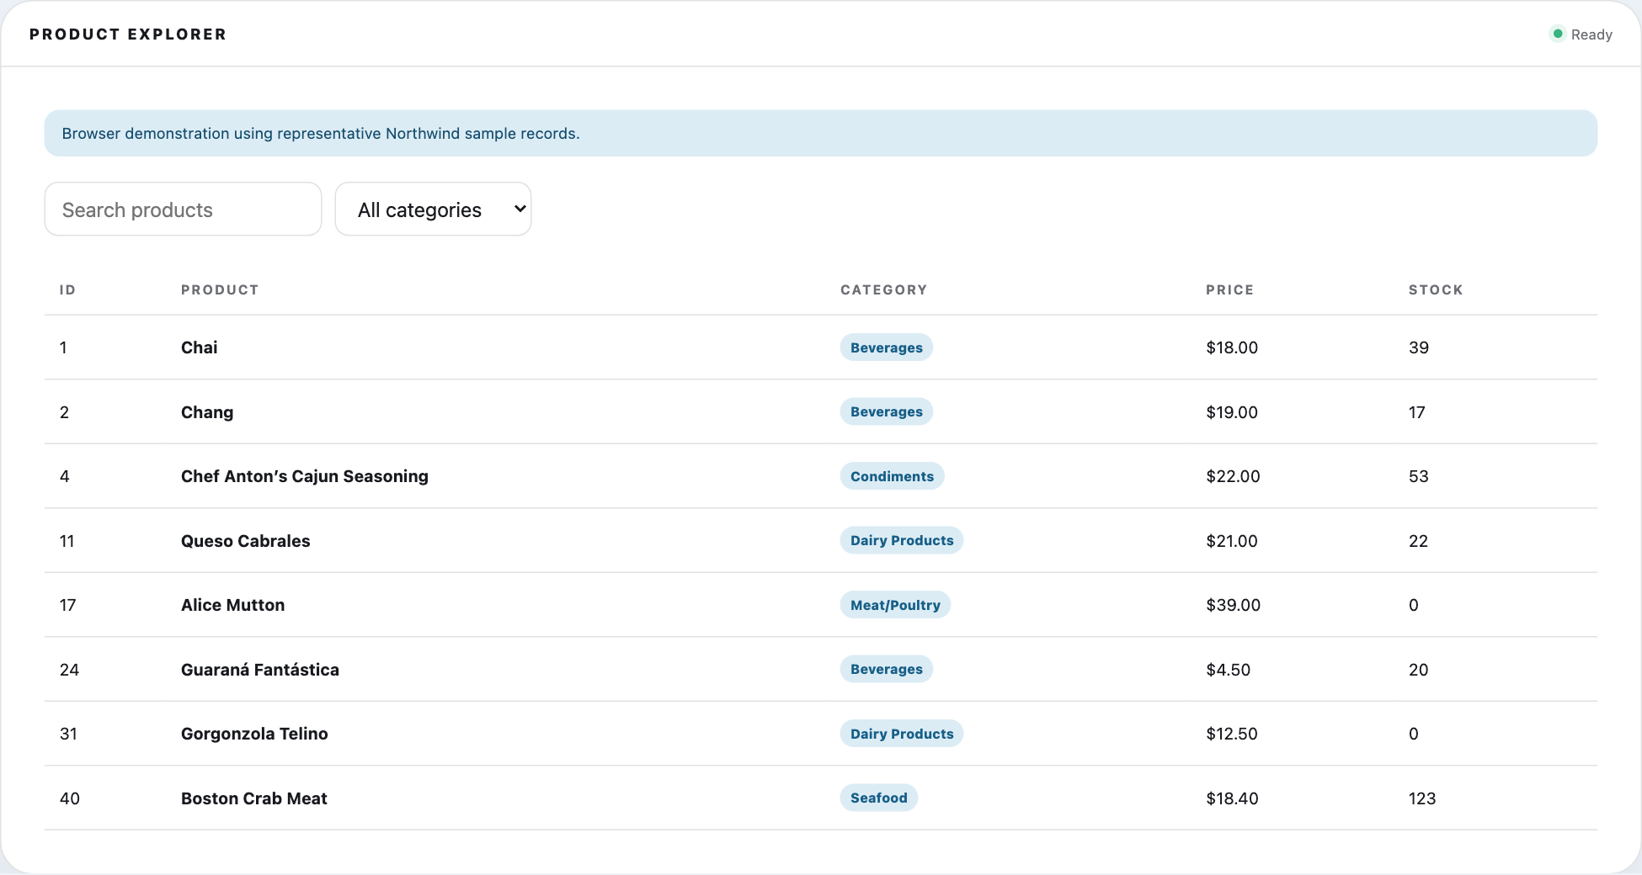The image size is (1642, 875).
Task: Click stock value 53 for Cajun Seasoning
Action: point(1419,476)
